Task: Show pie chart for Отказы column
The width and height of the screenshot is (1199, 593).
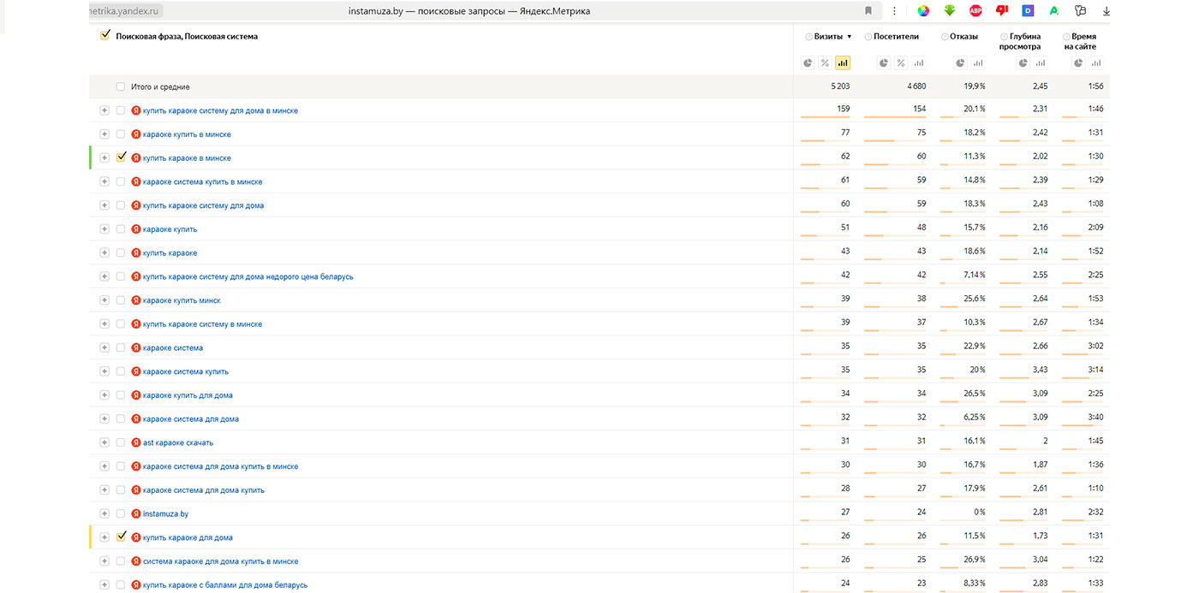Action: coord(960,62)
